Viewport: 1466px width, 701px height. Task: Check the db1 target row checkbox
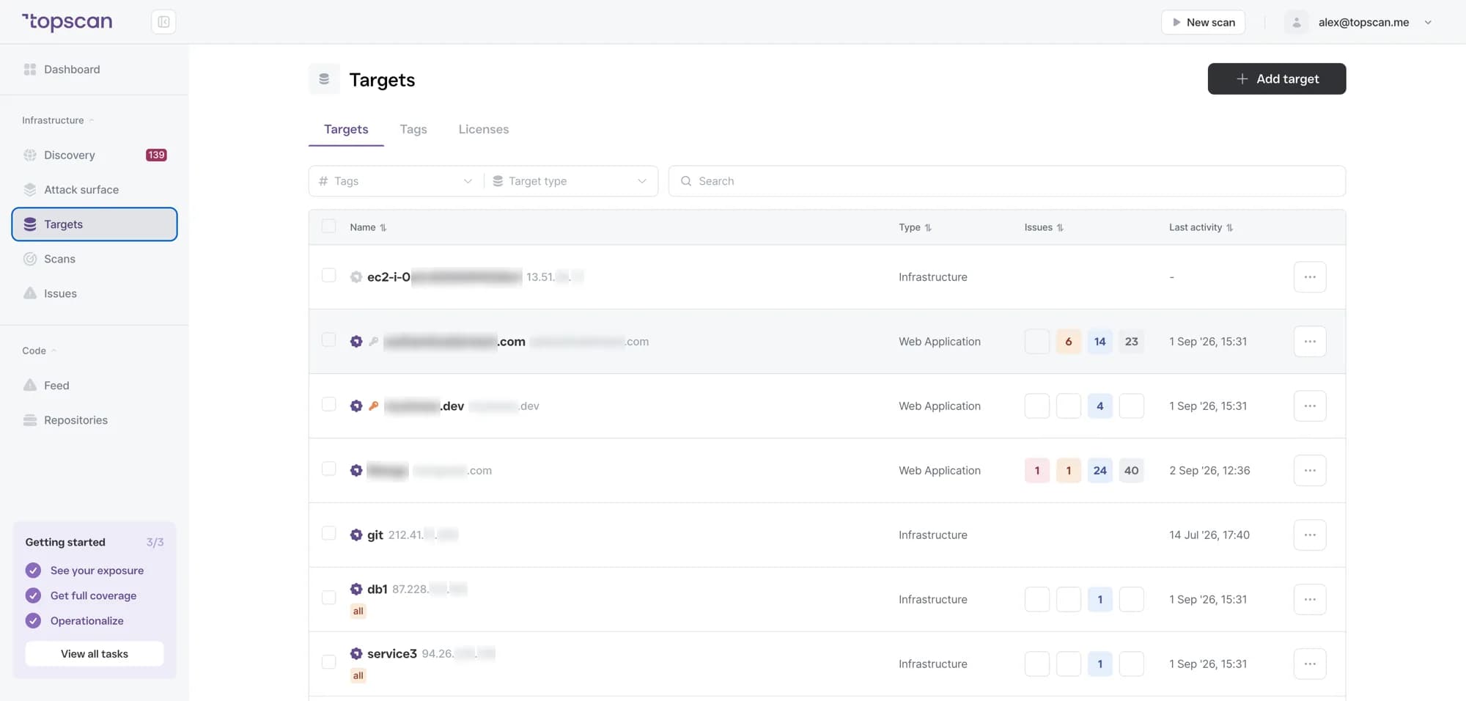click(328, 598)
